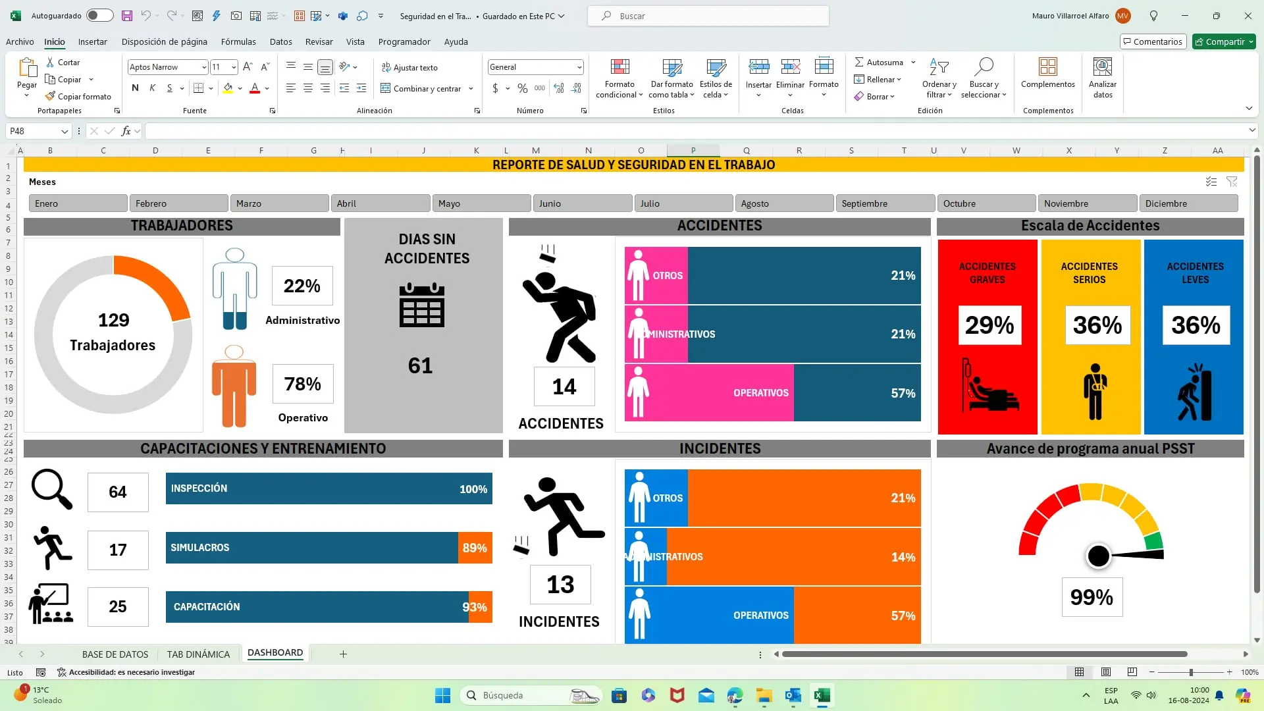
Task: Toggle Ajustar texto wrap option
Action: pyautogui.click(x=409, y=68)
